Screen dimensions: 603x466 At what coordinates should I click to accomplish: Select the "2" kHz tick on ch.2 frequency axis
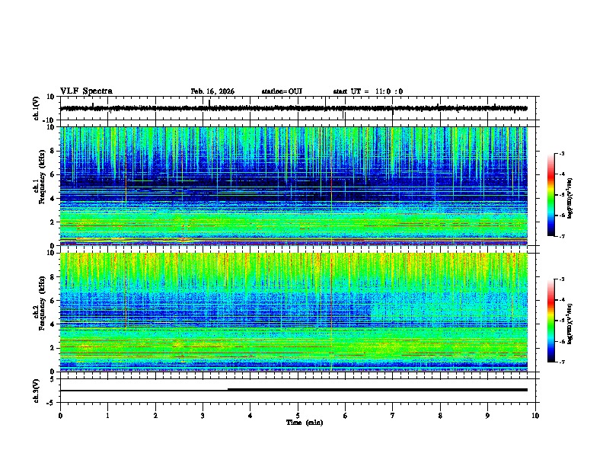click(x=53, y=348)
